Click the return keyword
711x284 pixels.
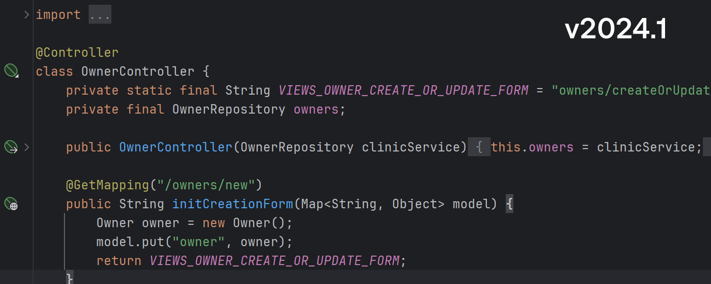119,261
